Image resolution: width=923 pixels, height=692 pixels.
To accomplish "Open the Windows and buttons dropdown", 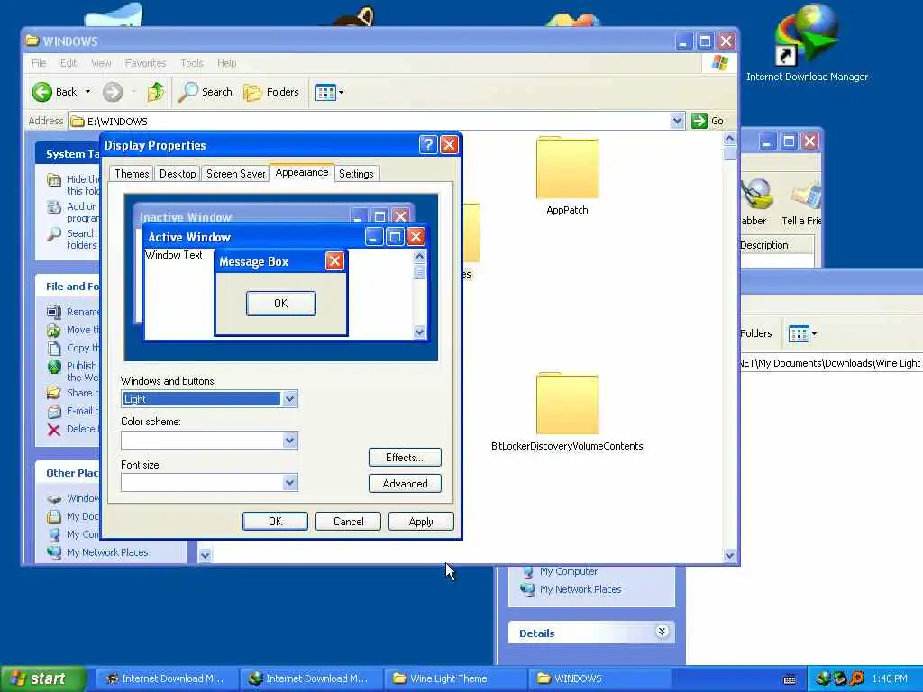I will coord(289,399).
